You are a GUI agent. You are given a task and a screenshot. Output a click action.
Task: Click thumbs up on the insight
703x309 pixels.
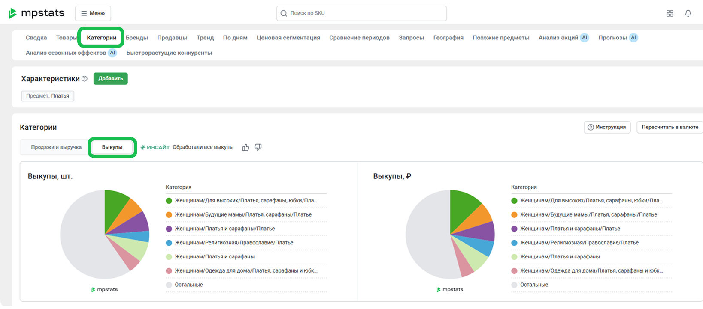(x=245, y=147)
